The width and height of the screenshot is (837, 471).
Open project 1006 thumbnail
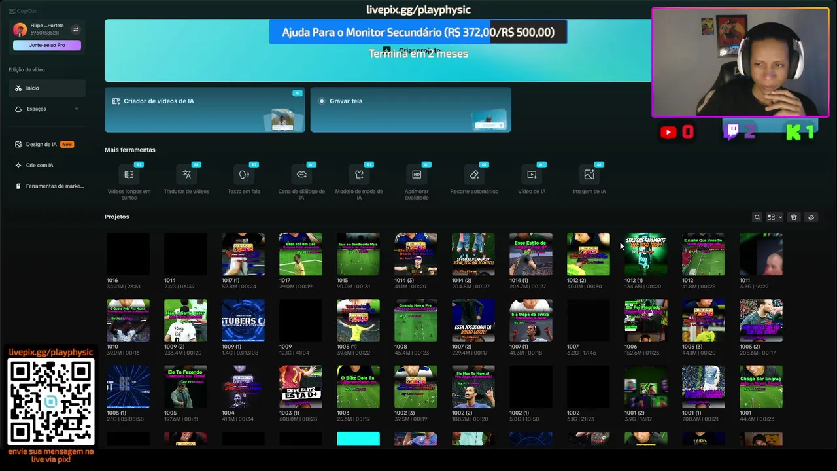point(646,321)
